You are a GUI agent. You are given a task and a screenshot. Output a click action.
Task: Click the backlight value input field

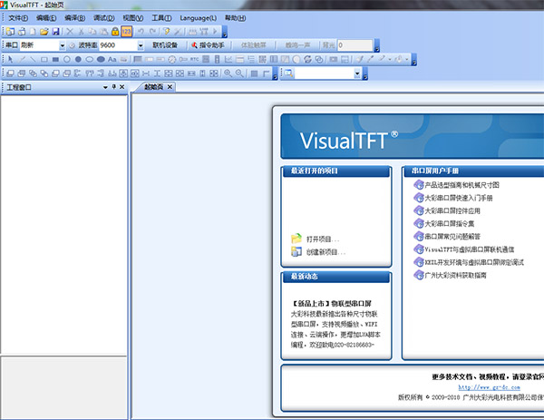tap(355, 45)
